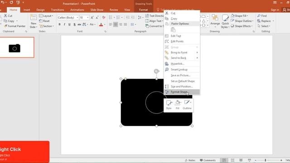Click the Undo arrow in quick access toolbar
Image resolution: width=290 pixels, height=163 pixels.
coord(3,2)
